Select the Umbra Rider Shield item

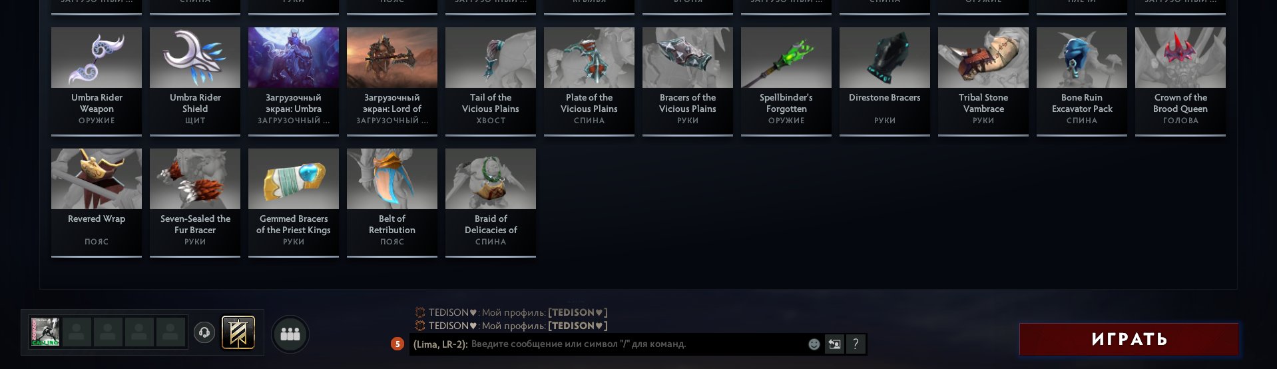click(x=195, y=81)
